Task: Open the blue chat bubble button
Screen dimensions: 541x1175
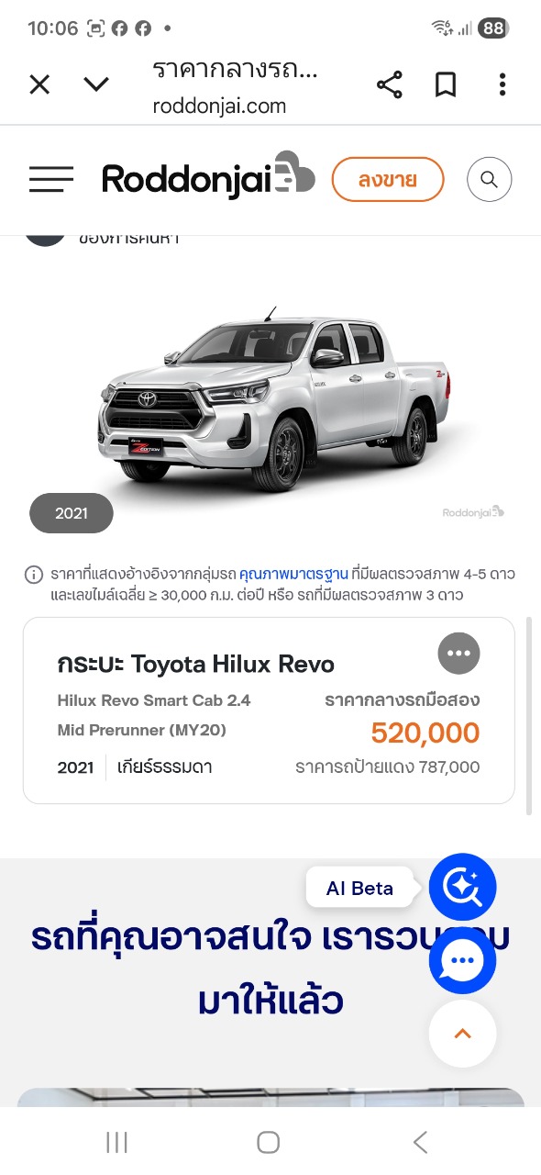Action: point(463,960)
